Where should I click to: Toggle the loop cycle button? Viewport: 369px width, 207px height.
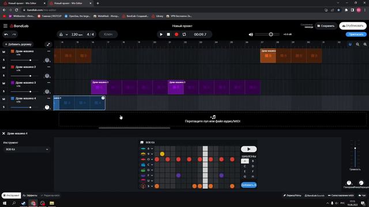[184, 34]
